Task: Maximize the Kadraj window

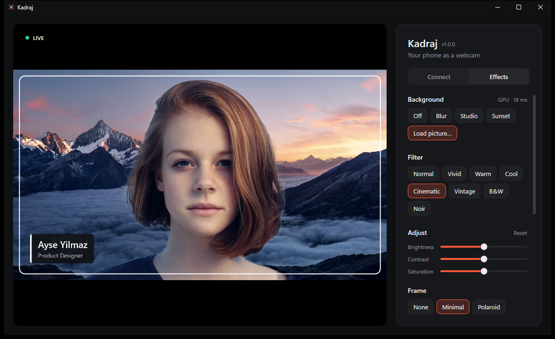Action: tap(518, 7)
